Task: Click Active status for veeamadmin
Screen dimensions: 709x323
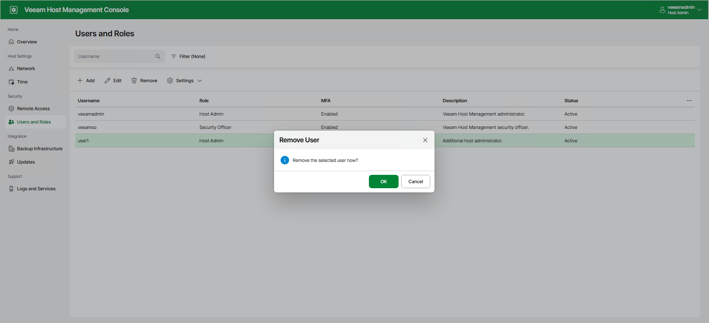Action: click(571, 114)
